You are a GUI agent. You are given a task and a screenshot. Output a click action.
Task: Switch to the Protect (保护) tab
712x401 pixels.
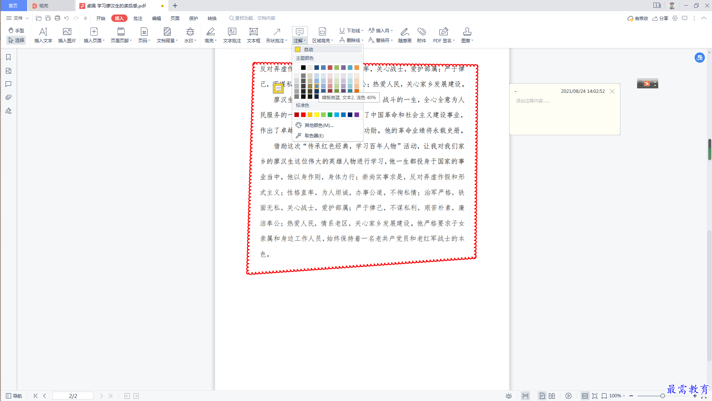coord(194,18)
